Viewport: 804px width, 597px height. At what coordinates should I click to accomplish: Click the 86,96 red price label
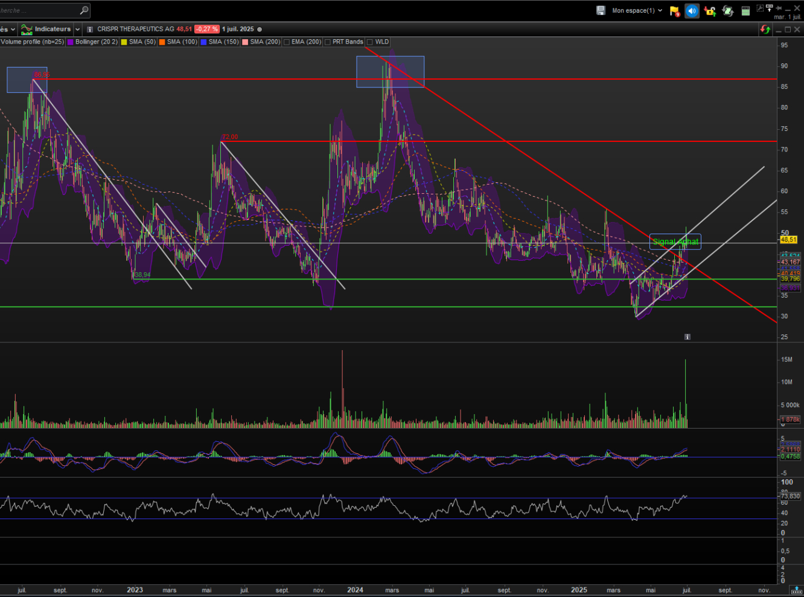coord(42,75)
